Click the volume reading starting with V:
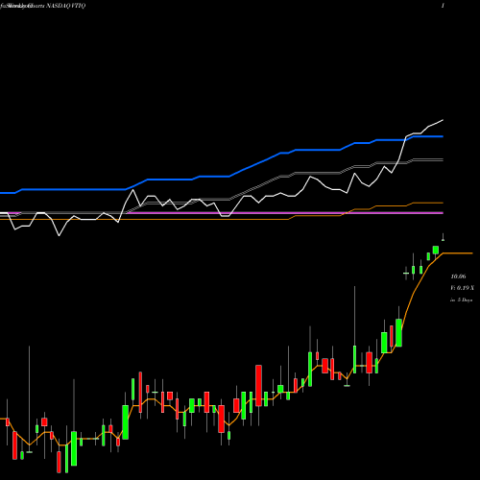The width and height of the screenshot is (480, 480). click(462, 288)
